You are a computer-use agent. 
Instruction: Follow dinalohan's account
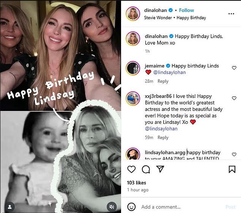pos(186,10)
